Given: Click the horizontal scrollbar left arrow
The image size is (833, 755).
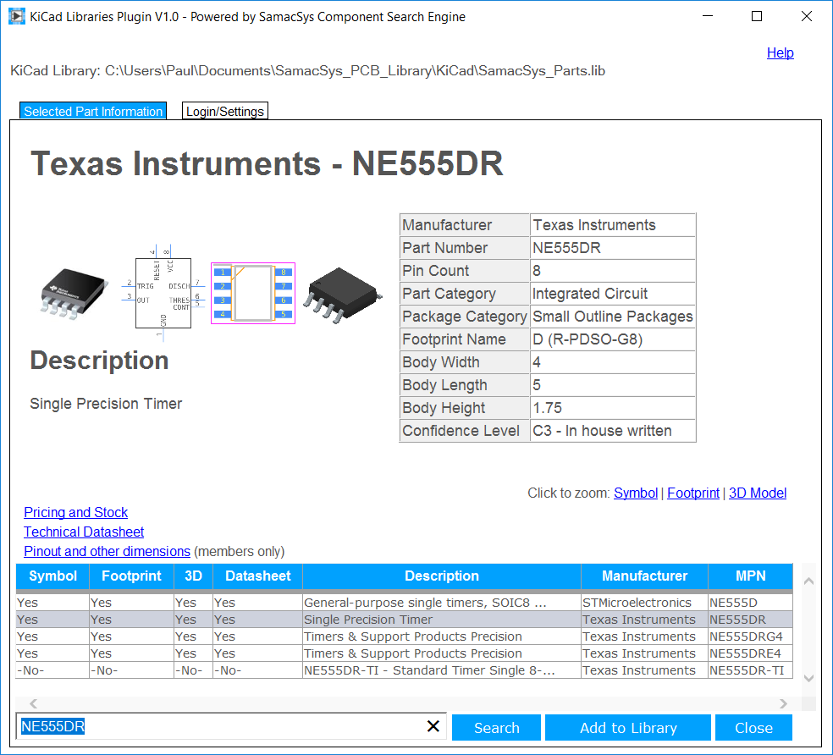Looking at the screenshot, I should [x=34, y=703].
